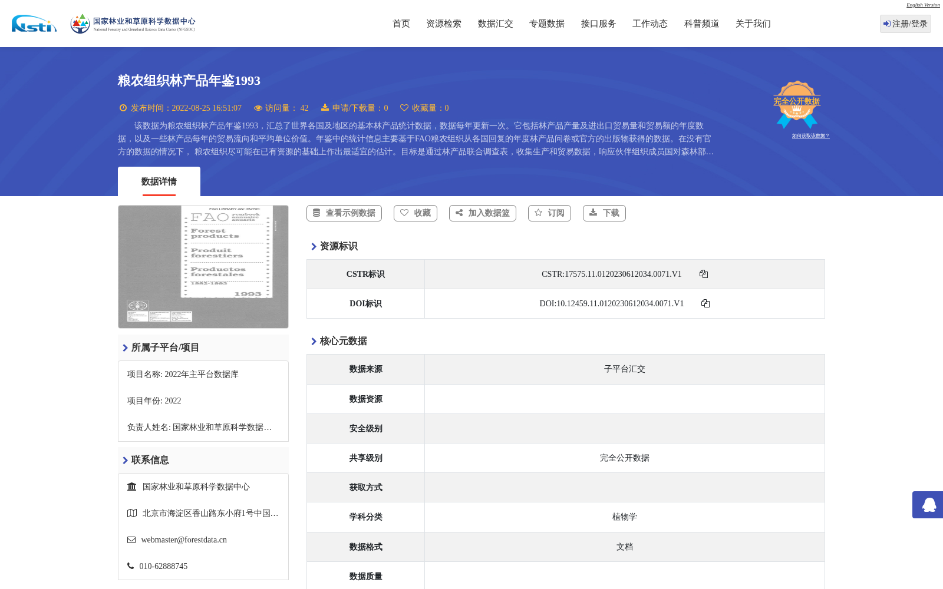943x589 pixels.
Task: Click the eye icon beside 访问量
Action: pyautogui.click(x=258, y=108)
